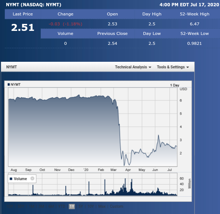Click the last price value 2.51
The image size is (220, 214).
click(x=23, y=28)
